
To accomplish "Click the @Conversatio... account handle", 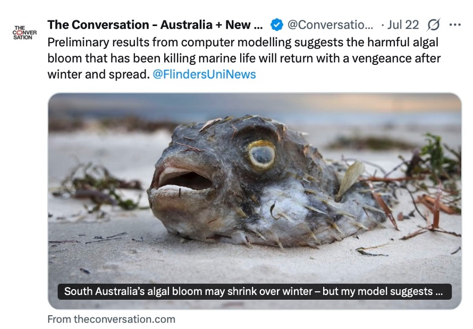I will point(330,25).
